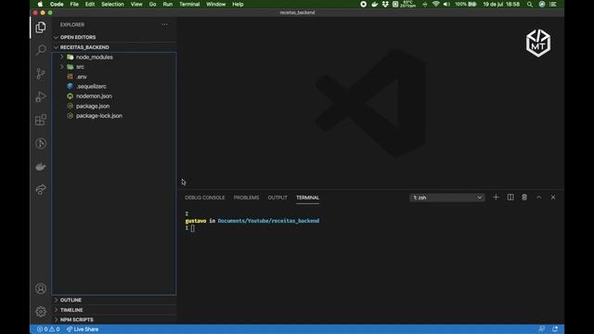Open the Apple menu
The width and height of the screenshot is (594, 334).
pos(40,4)
